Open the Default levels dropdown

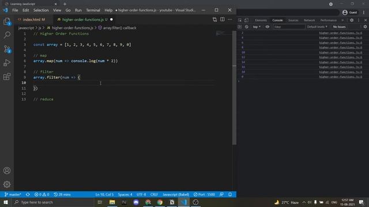[x=317, y=27]
